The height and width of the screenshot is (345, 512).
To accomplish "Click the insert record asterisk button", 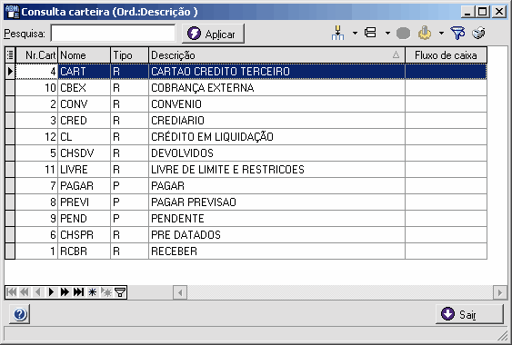I will pyautogui.click(x=93, y=291).
